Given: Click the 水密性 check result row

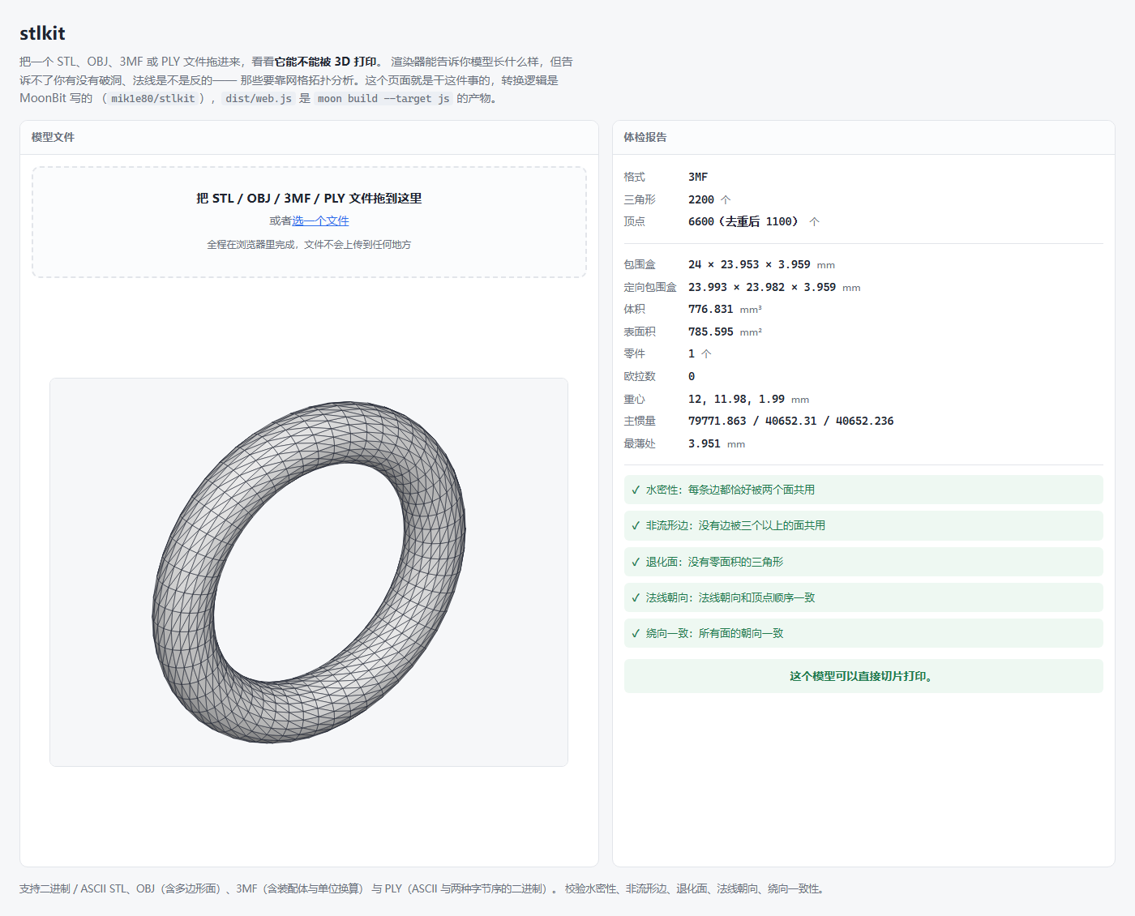Looking at the screenshot, I should [863, 490].
